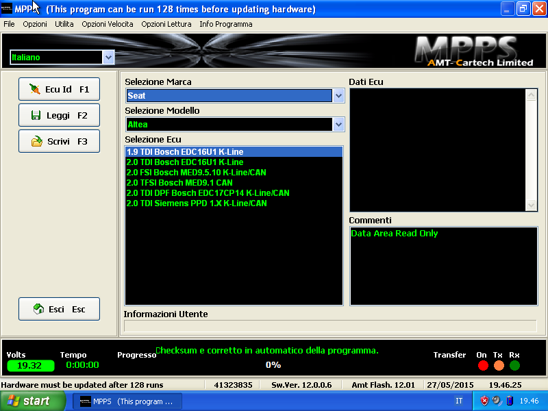
Task: Click the MPPS AMT-Cartech Limited logo
Action: pos(474,51)
